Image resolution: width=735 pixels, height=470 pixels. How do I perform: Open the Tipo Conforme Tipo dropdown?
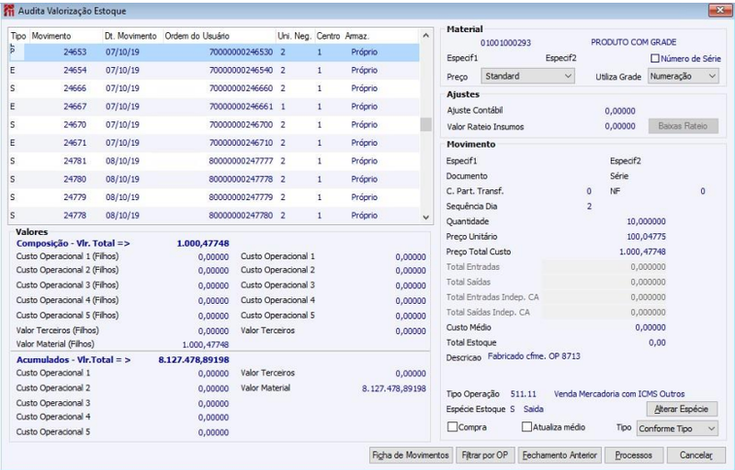coord(677,429)
